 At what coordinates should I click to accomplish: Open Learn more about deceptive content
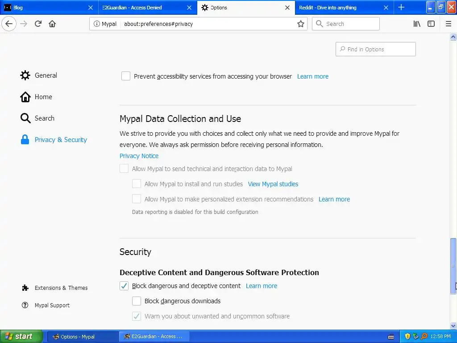pyautogui.click(x=262, y=286)
